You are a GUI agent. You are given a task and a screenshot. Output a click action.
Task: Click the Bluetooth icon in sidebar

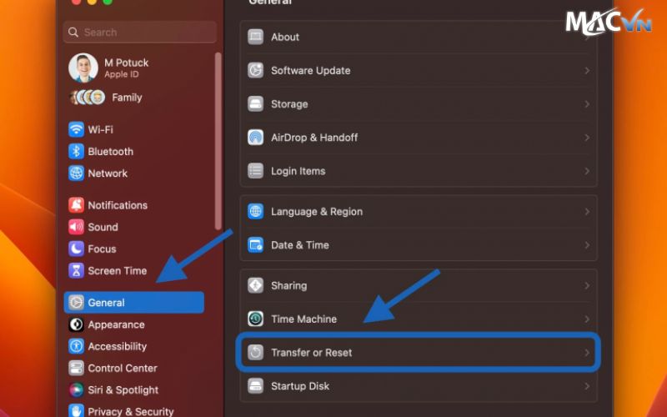(x=76, y=152)
